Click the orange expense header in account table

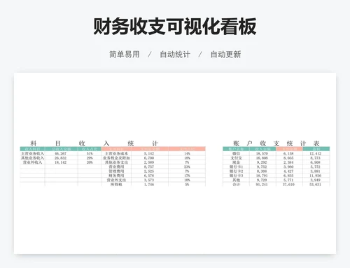(289, 149)
